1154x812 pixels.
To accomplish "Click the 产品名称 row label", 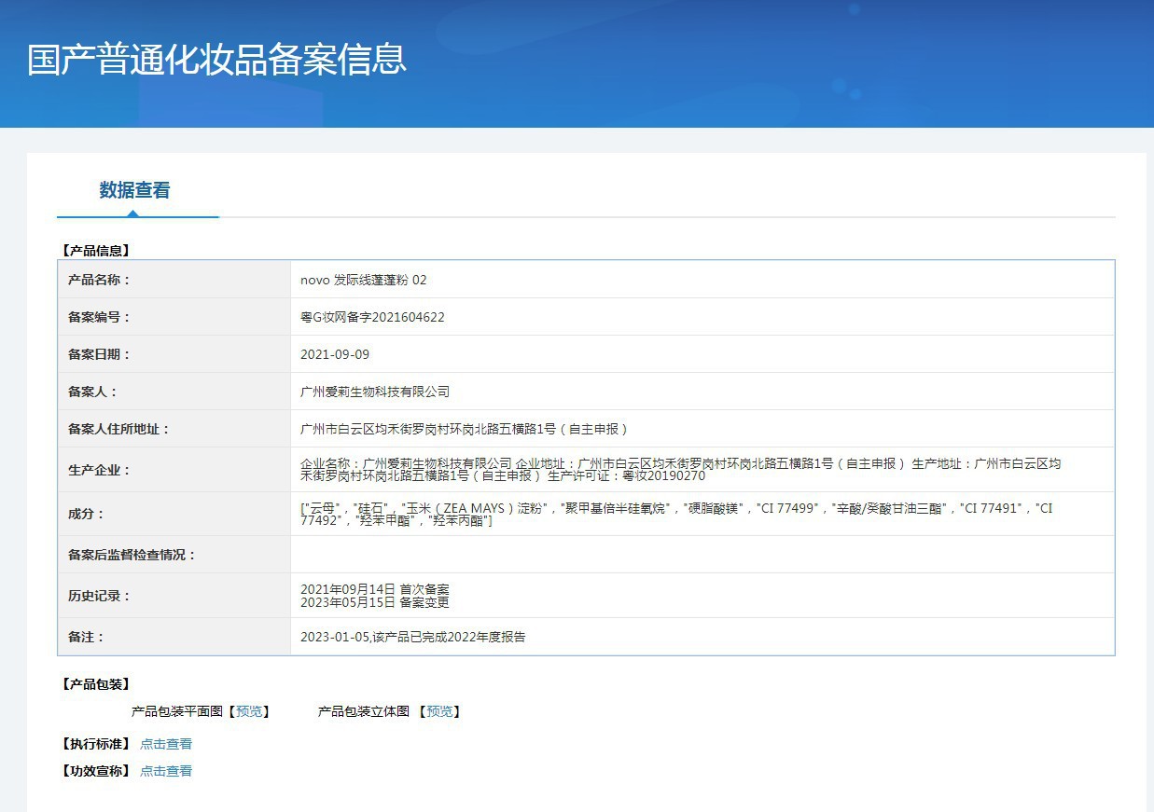I will tap(100, 280).
